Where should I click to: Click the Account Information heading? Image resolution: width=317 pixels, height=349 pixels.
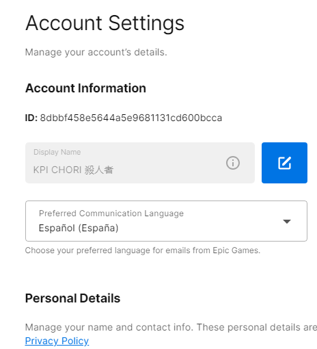[85, 88]
